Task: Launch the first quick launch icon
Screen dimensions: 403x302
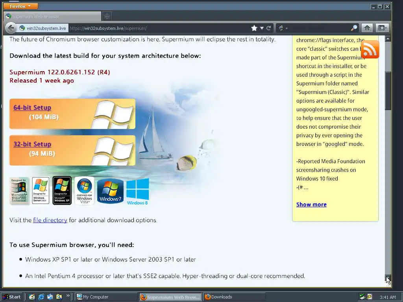Action: [x=32, y=297]
